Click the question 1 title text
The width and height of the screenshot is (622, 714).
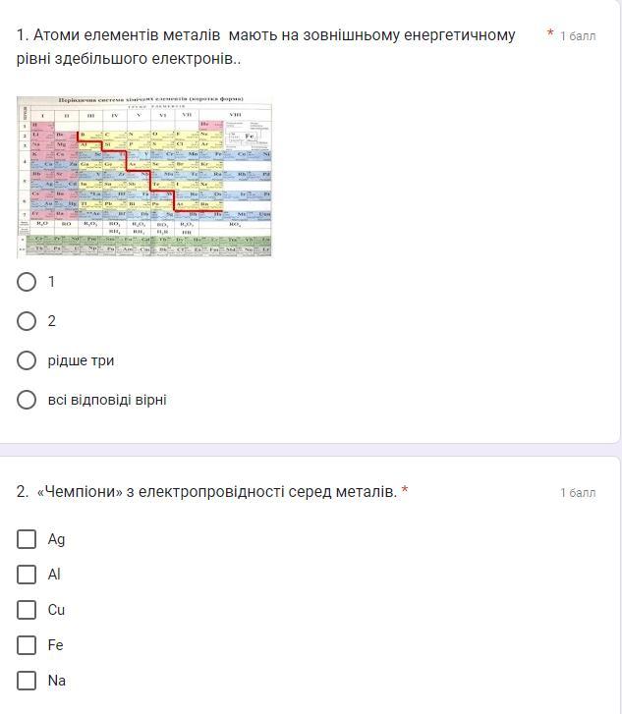tap(265, 46)
